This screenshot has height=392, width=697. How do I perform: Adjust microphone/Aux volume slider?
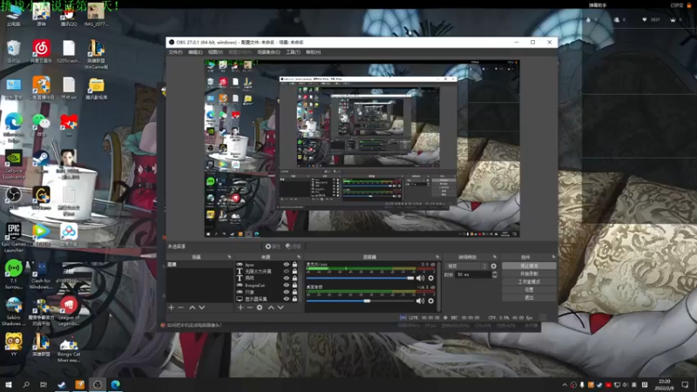pyautogui.click(x=360, y=278)
